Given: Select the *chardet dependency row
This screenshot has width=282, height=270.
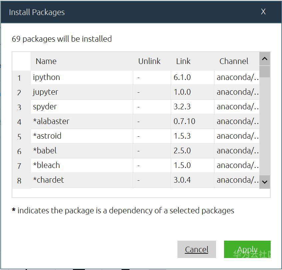Looking at the screenshot, I should point(49,180).
